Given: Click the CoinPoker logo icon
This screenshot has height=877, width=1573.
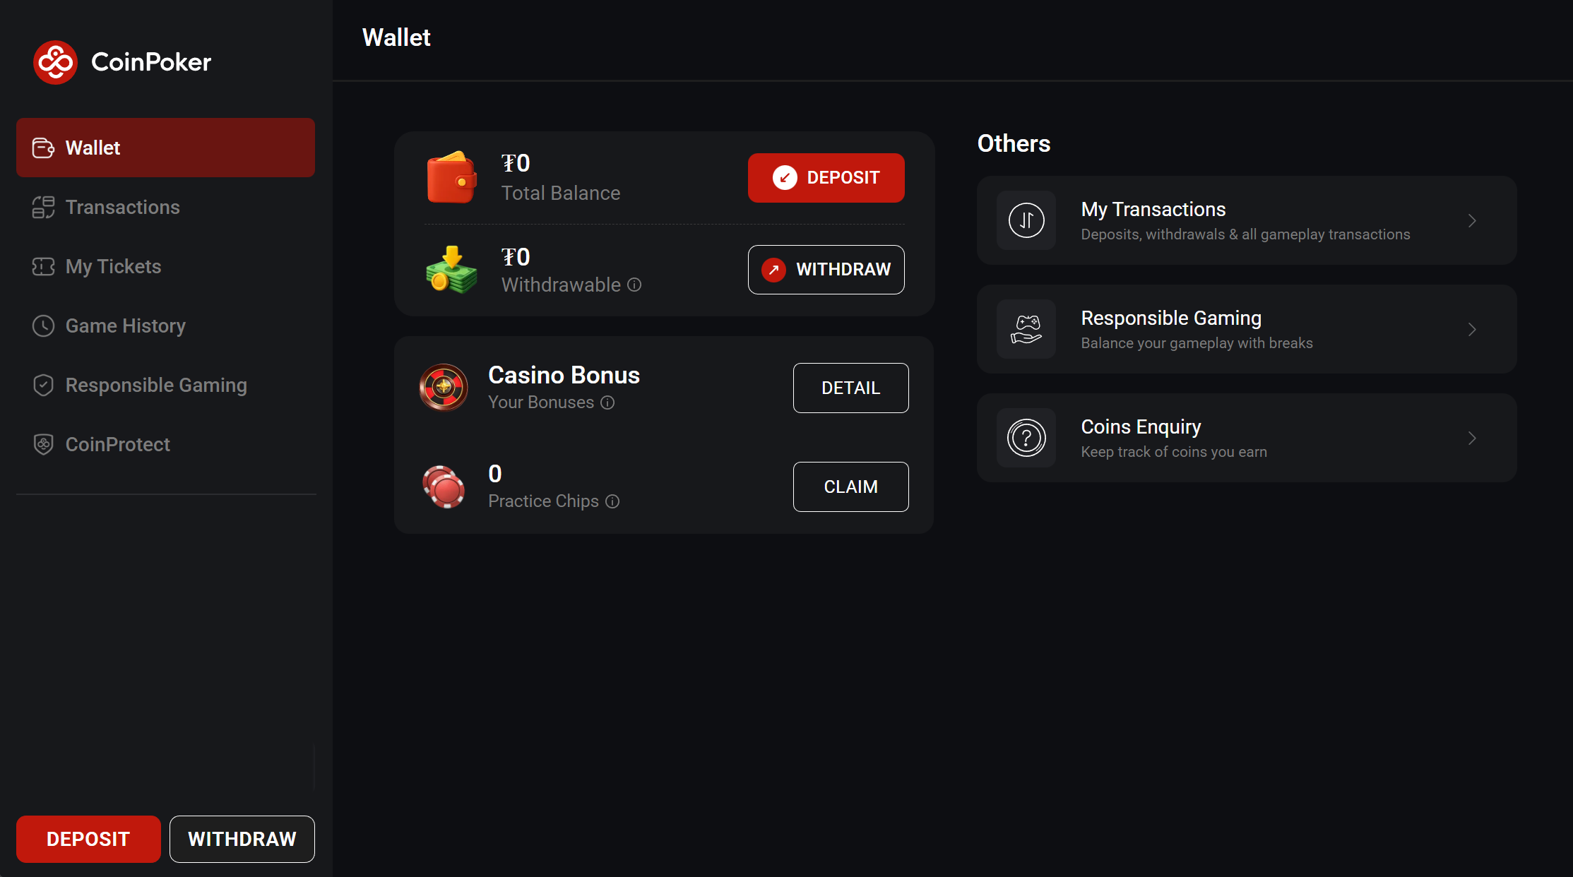Looking at the screenshot, I should pyautogui.click(x=55, y=62).
